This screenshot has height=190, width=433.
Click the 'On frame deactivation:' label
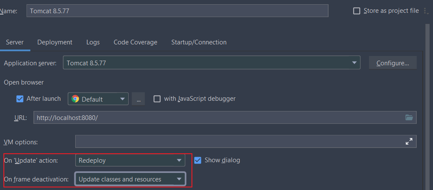tap(36, 179)
